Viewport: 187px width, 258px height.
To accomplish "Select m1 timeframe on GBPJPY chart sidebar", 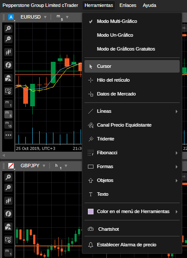I will click(8, 252).
